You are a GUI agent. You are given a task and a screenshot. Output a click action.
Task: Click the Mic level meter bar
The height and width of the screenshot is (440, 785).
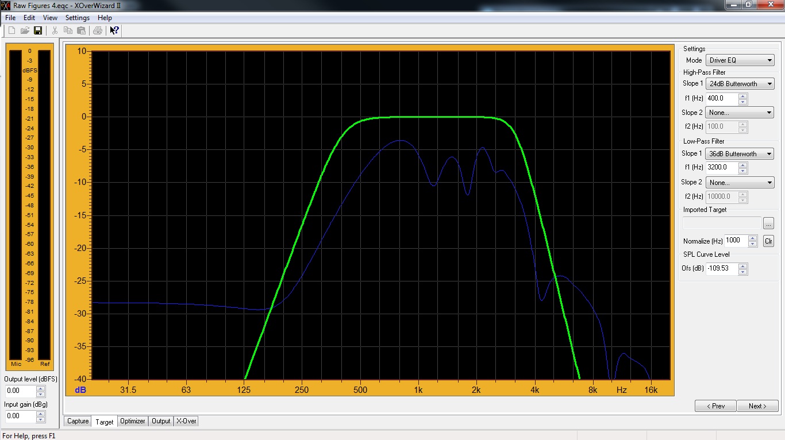[x=16, y=204]
